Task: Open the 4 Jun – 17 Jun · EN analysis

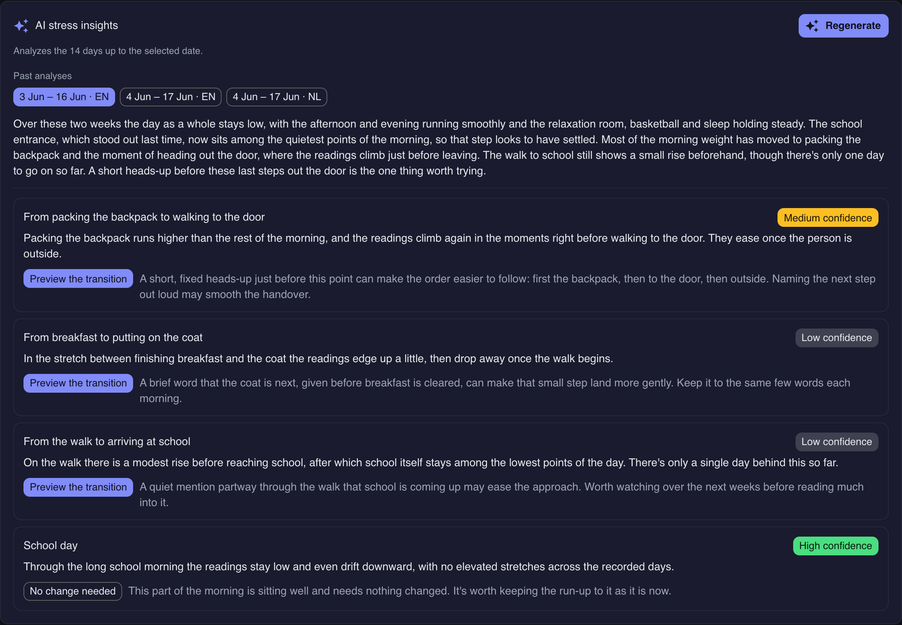Action: [171, 97]
